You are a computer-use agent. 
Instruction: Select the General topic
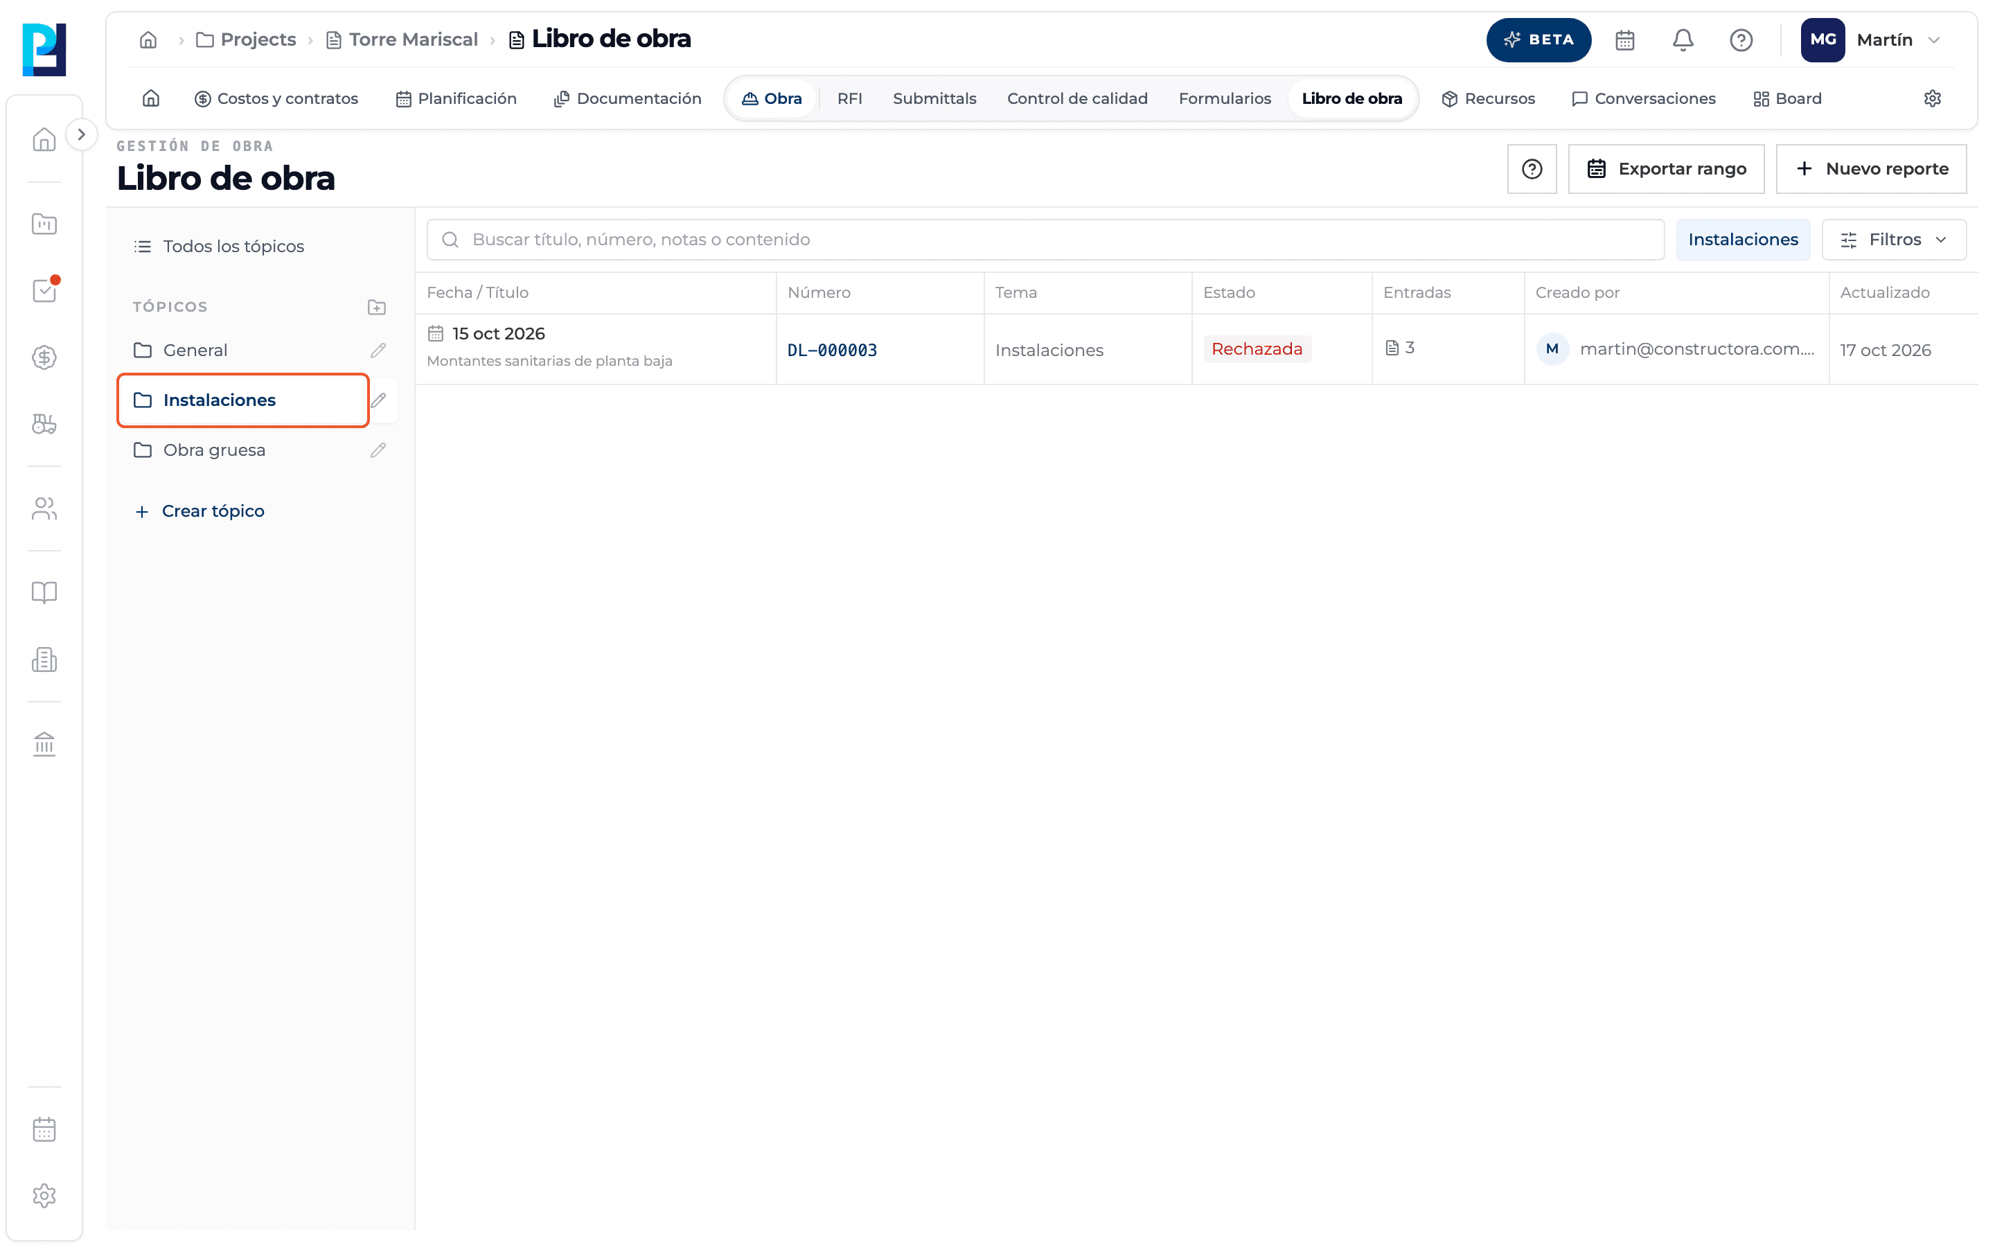pyautogui.click(x=243, y=351)
